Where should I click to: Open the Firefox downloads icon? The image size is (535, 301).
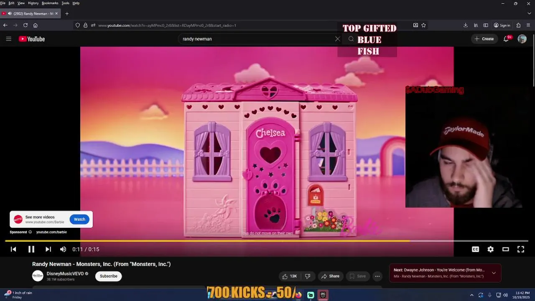click(466, 25)
